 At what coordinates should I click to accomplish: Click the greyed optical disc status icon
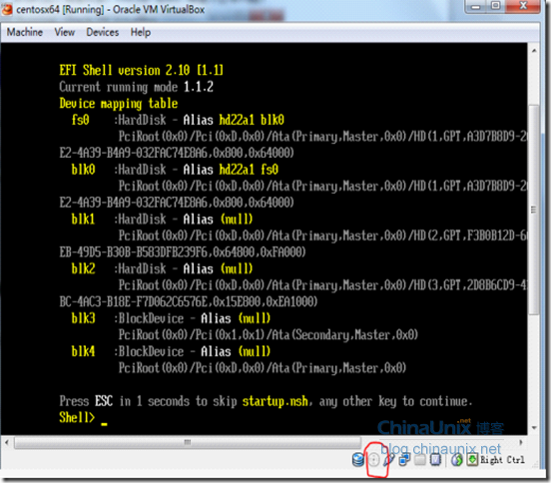[374, 459]
